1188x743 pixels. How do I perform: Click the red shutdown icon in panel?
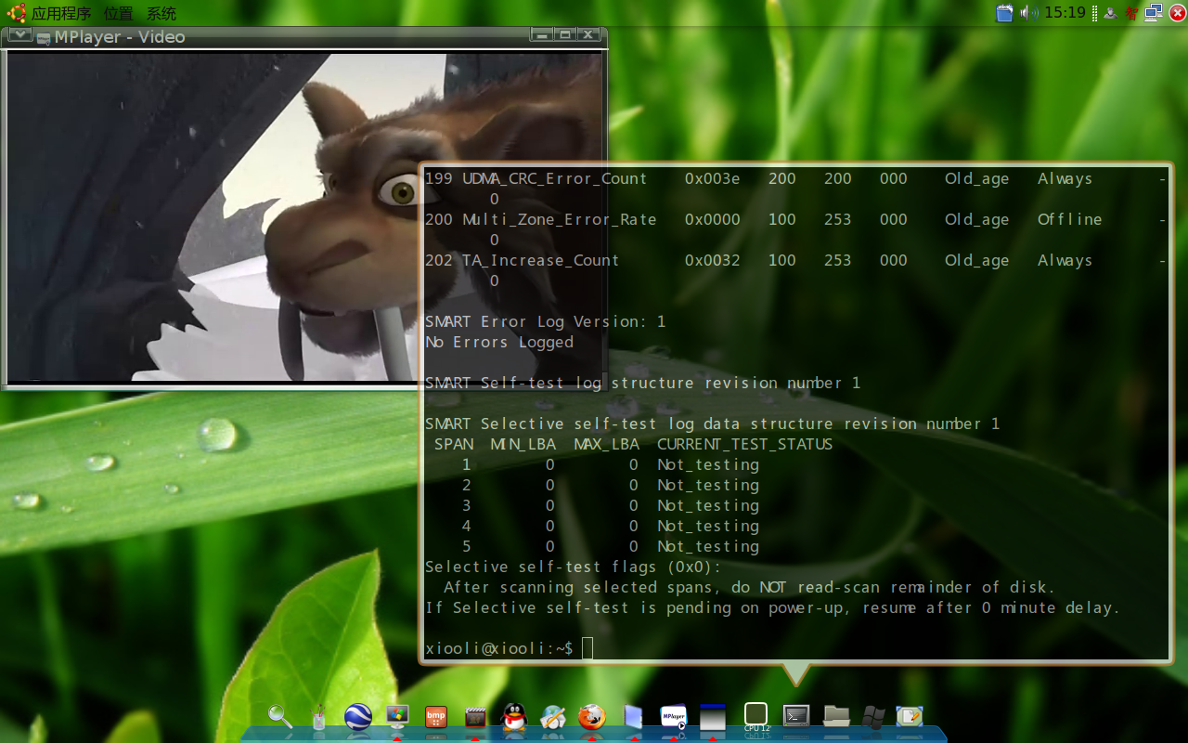coord(1177,13)
